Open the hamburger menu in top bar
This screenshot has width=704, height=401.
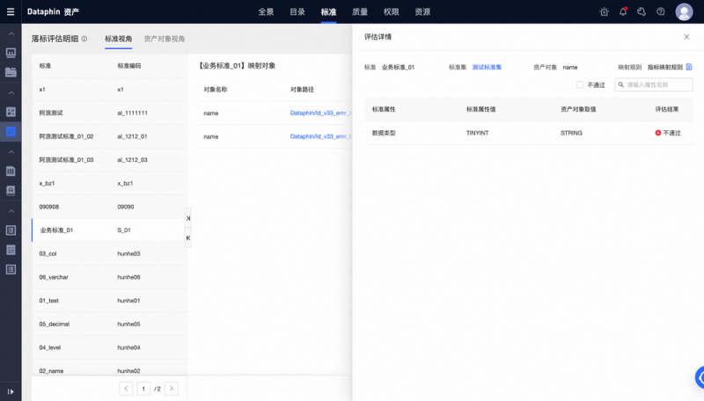[x=11, y=11]
